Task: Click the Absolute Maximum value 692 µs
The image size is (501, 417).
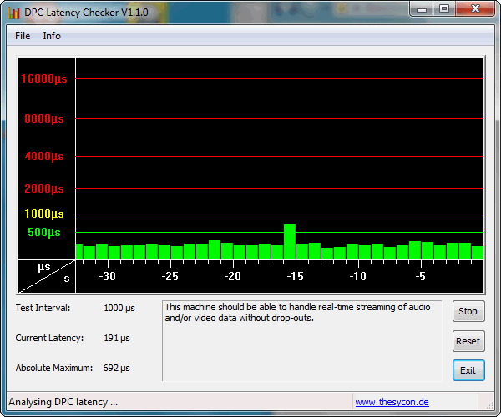Action: point(116,368)
